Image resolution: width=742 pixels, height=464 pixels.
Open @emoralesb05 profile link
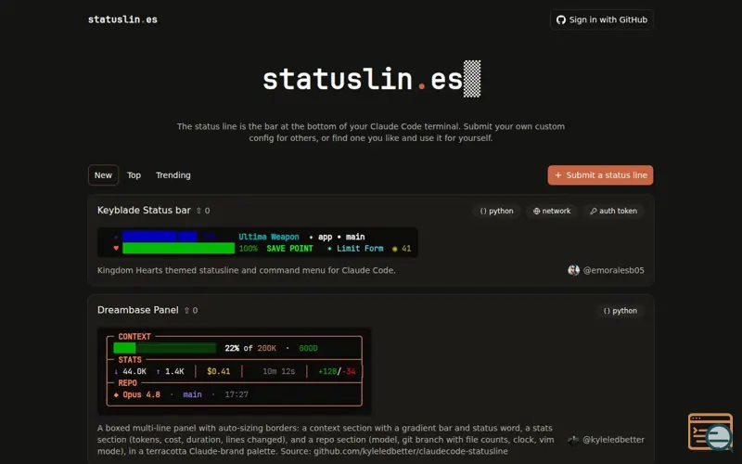click(613, 270)
